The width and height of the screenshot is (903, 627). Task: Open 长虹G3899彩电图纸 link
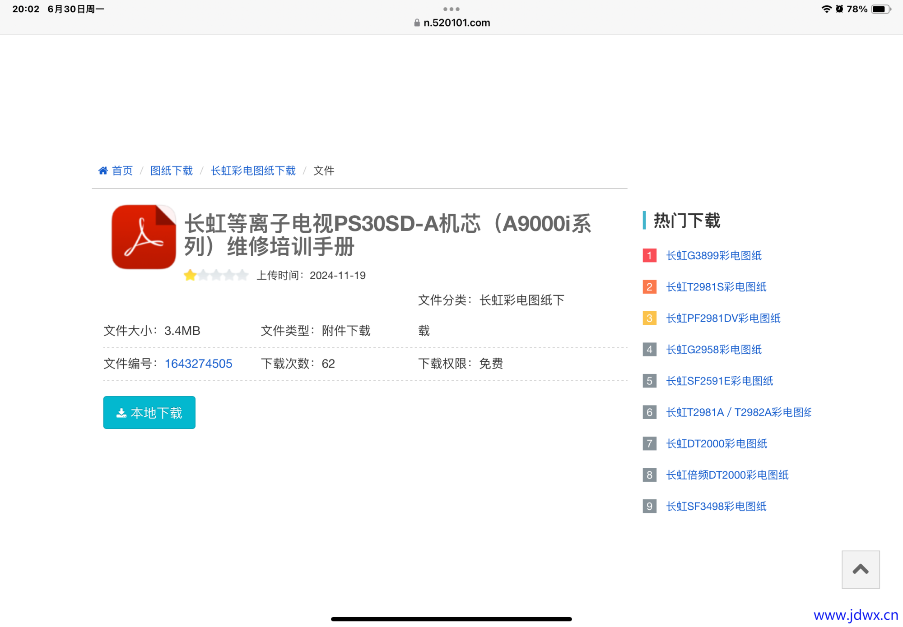click(x=714, y=255)
